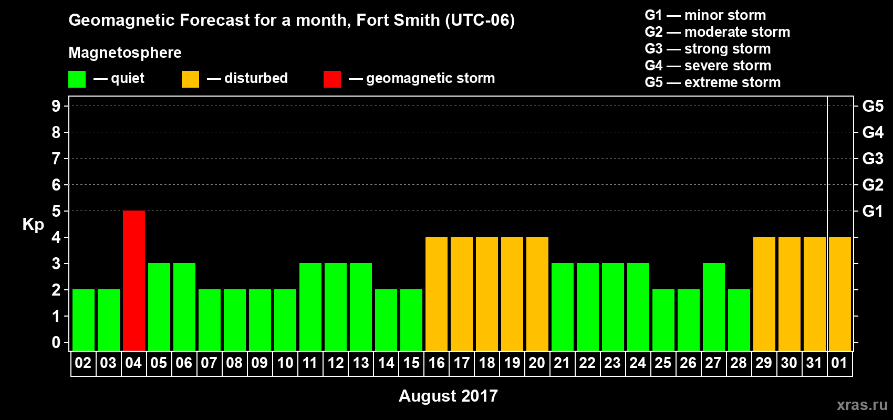Click the green bar for day 24
This screenshot has width=893, height=420.
[x=638, y=307]
